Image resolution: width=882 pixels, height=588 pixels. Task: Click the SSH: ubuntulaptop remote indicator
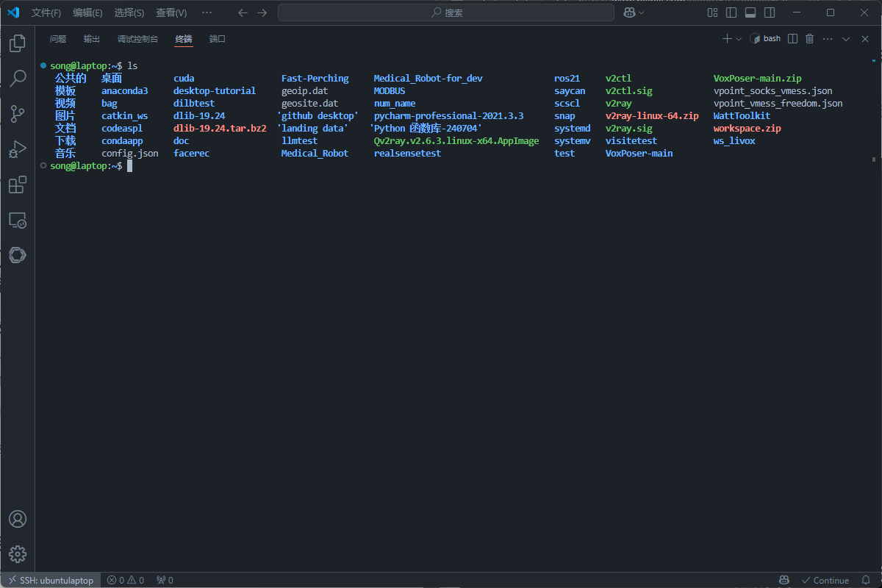point(51,580)
